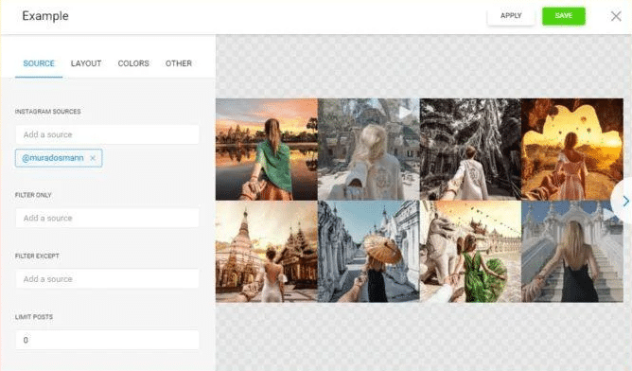Switch to the COLORS tab
This screenshot has width=632, height=371.
pyautogui.click(x=133, y=63)
